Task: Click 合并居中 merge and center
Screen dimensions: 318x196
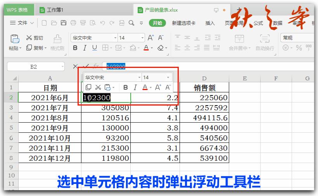Action: click(240, 43)
